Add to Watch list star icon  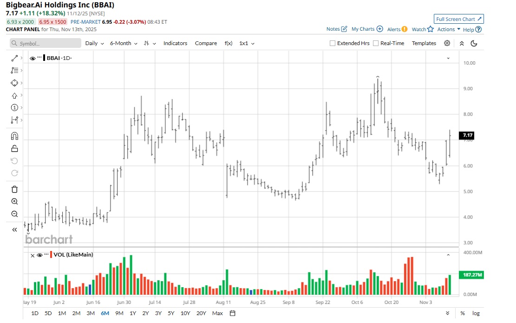click(431, 29)
